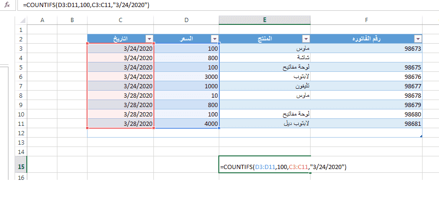This screenshot has width=439, height=216.
Task: Open filter dropdown for المنتج column
Action: 306,39
